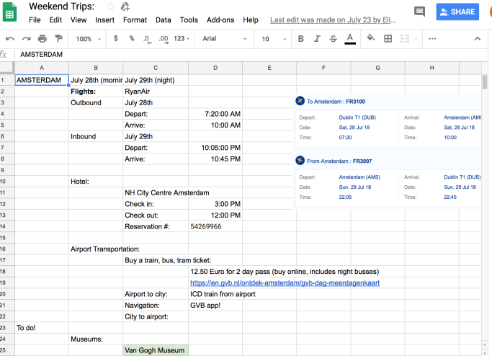Open the Format menu
The width and height of the screenshot is (492, 356).
(135, 20)
